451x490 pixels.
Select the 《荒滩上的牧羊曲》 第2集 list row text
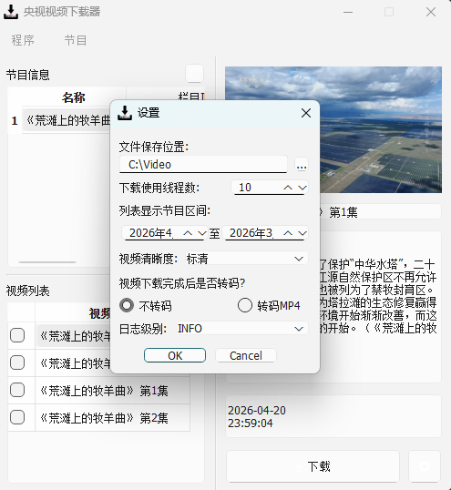tap(104, 418)
